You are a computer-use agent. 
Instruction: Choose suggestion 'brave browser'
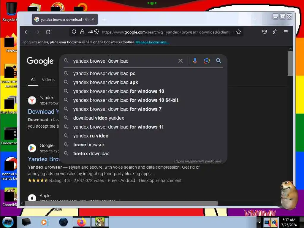click(x=143, y=145)
